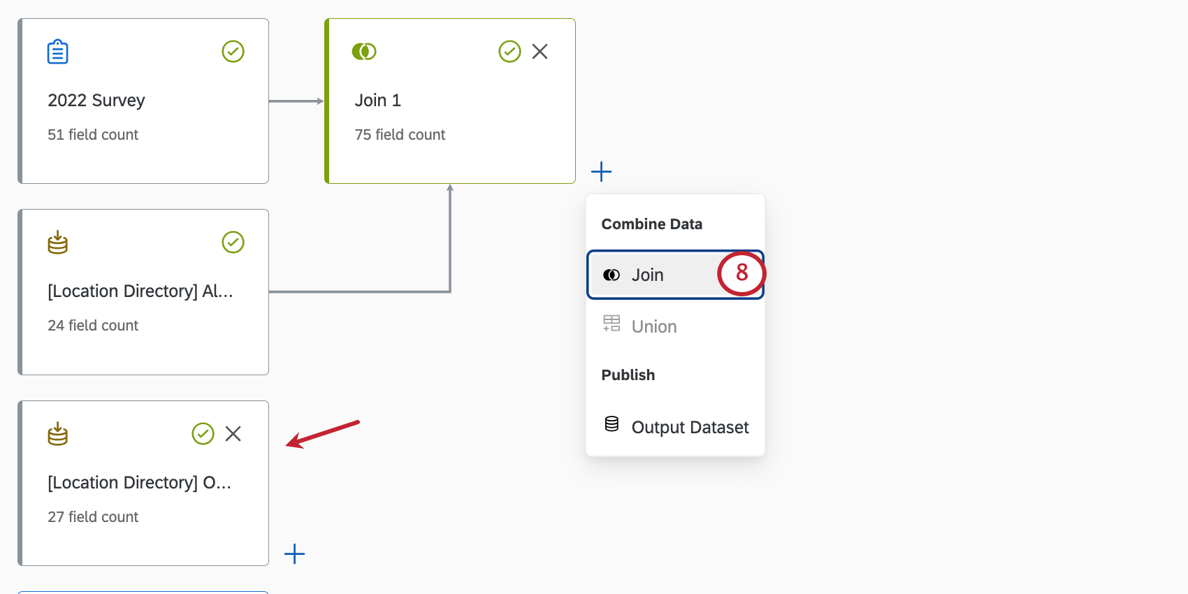Click the Output Dataset database icon
Screen dimensions: 1188x594
[611, 424]
